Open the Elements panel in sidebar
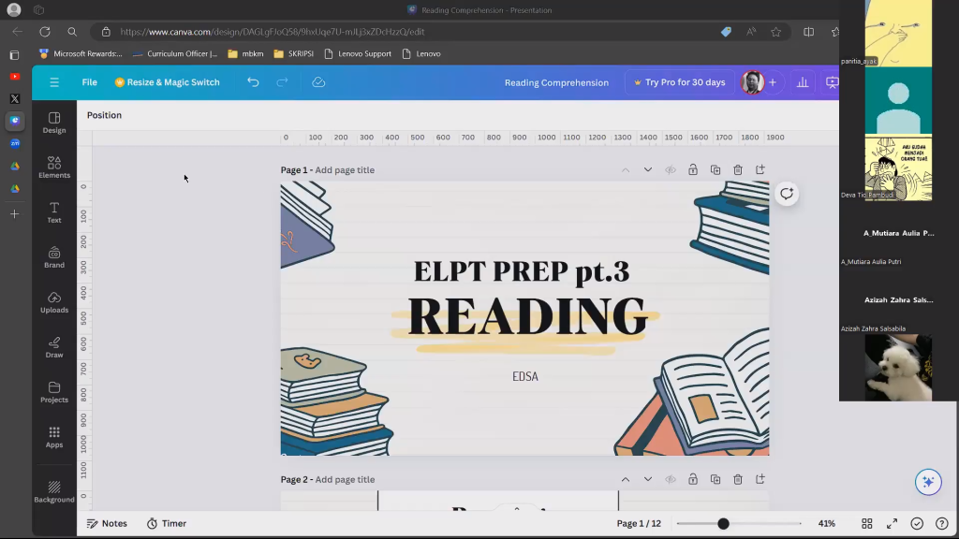Viewport: 959px width, 539px height. [x=54, y=168]
